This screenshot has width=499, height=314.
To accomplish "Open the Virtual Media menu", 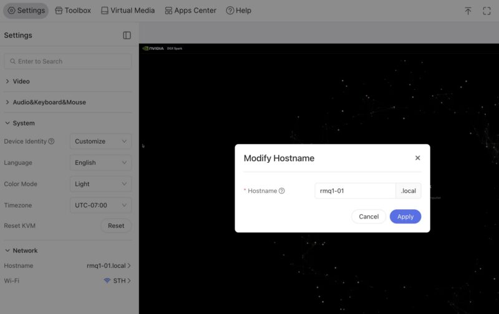I will pyautogui.click(x=128, y=11).
